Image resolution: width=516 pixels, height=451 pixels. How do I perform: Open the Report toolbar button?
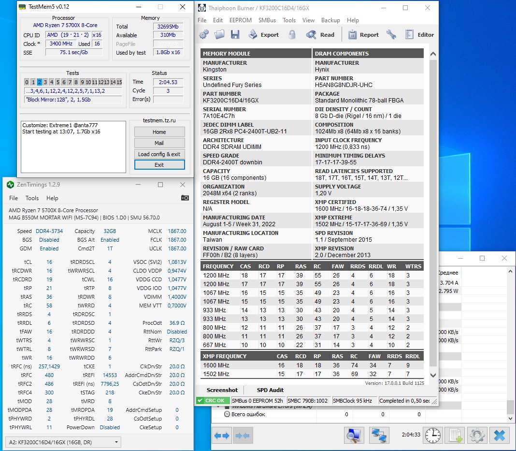[364, 35]
